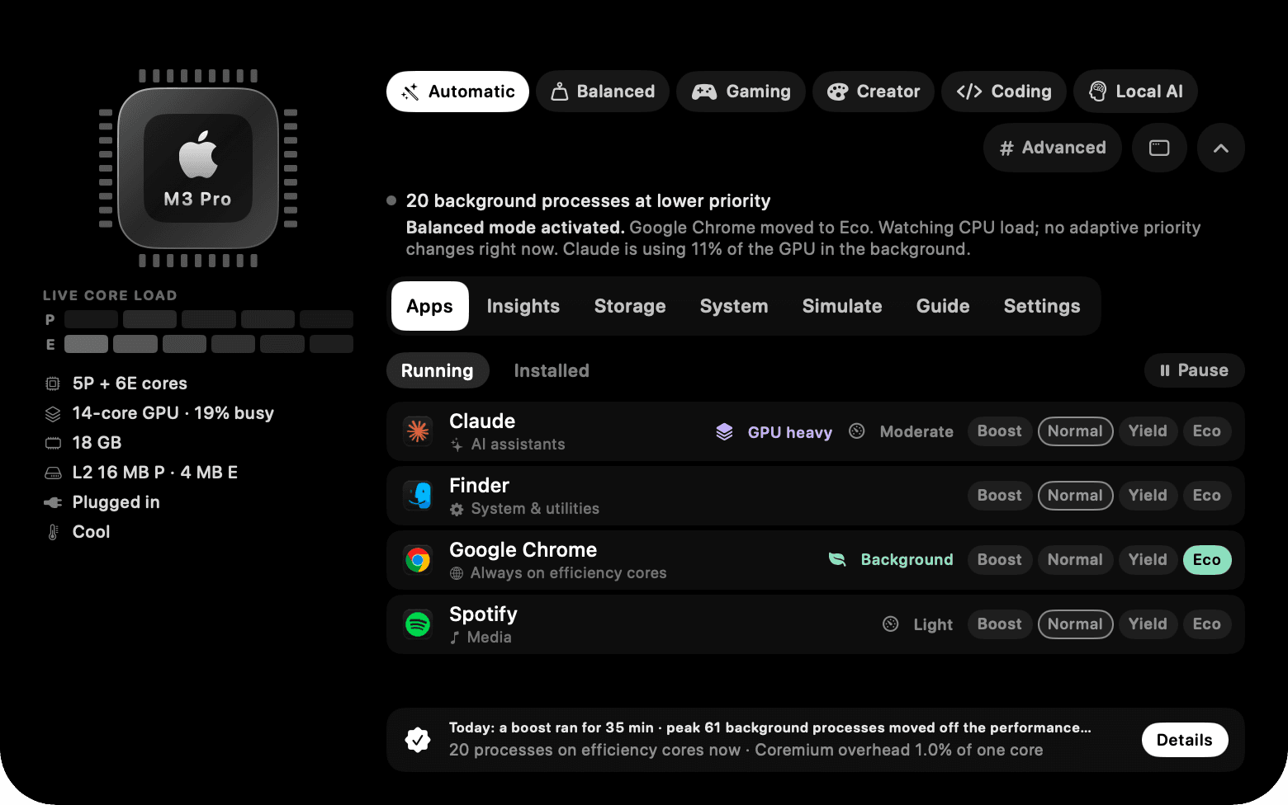Viewport: 1288px width, 805px height.
Task: Activate the Gaming mode
Action: (x=741, y=92)
